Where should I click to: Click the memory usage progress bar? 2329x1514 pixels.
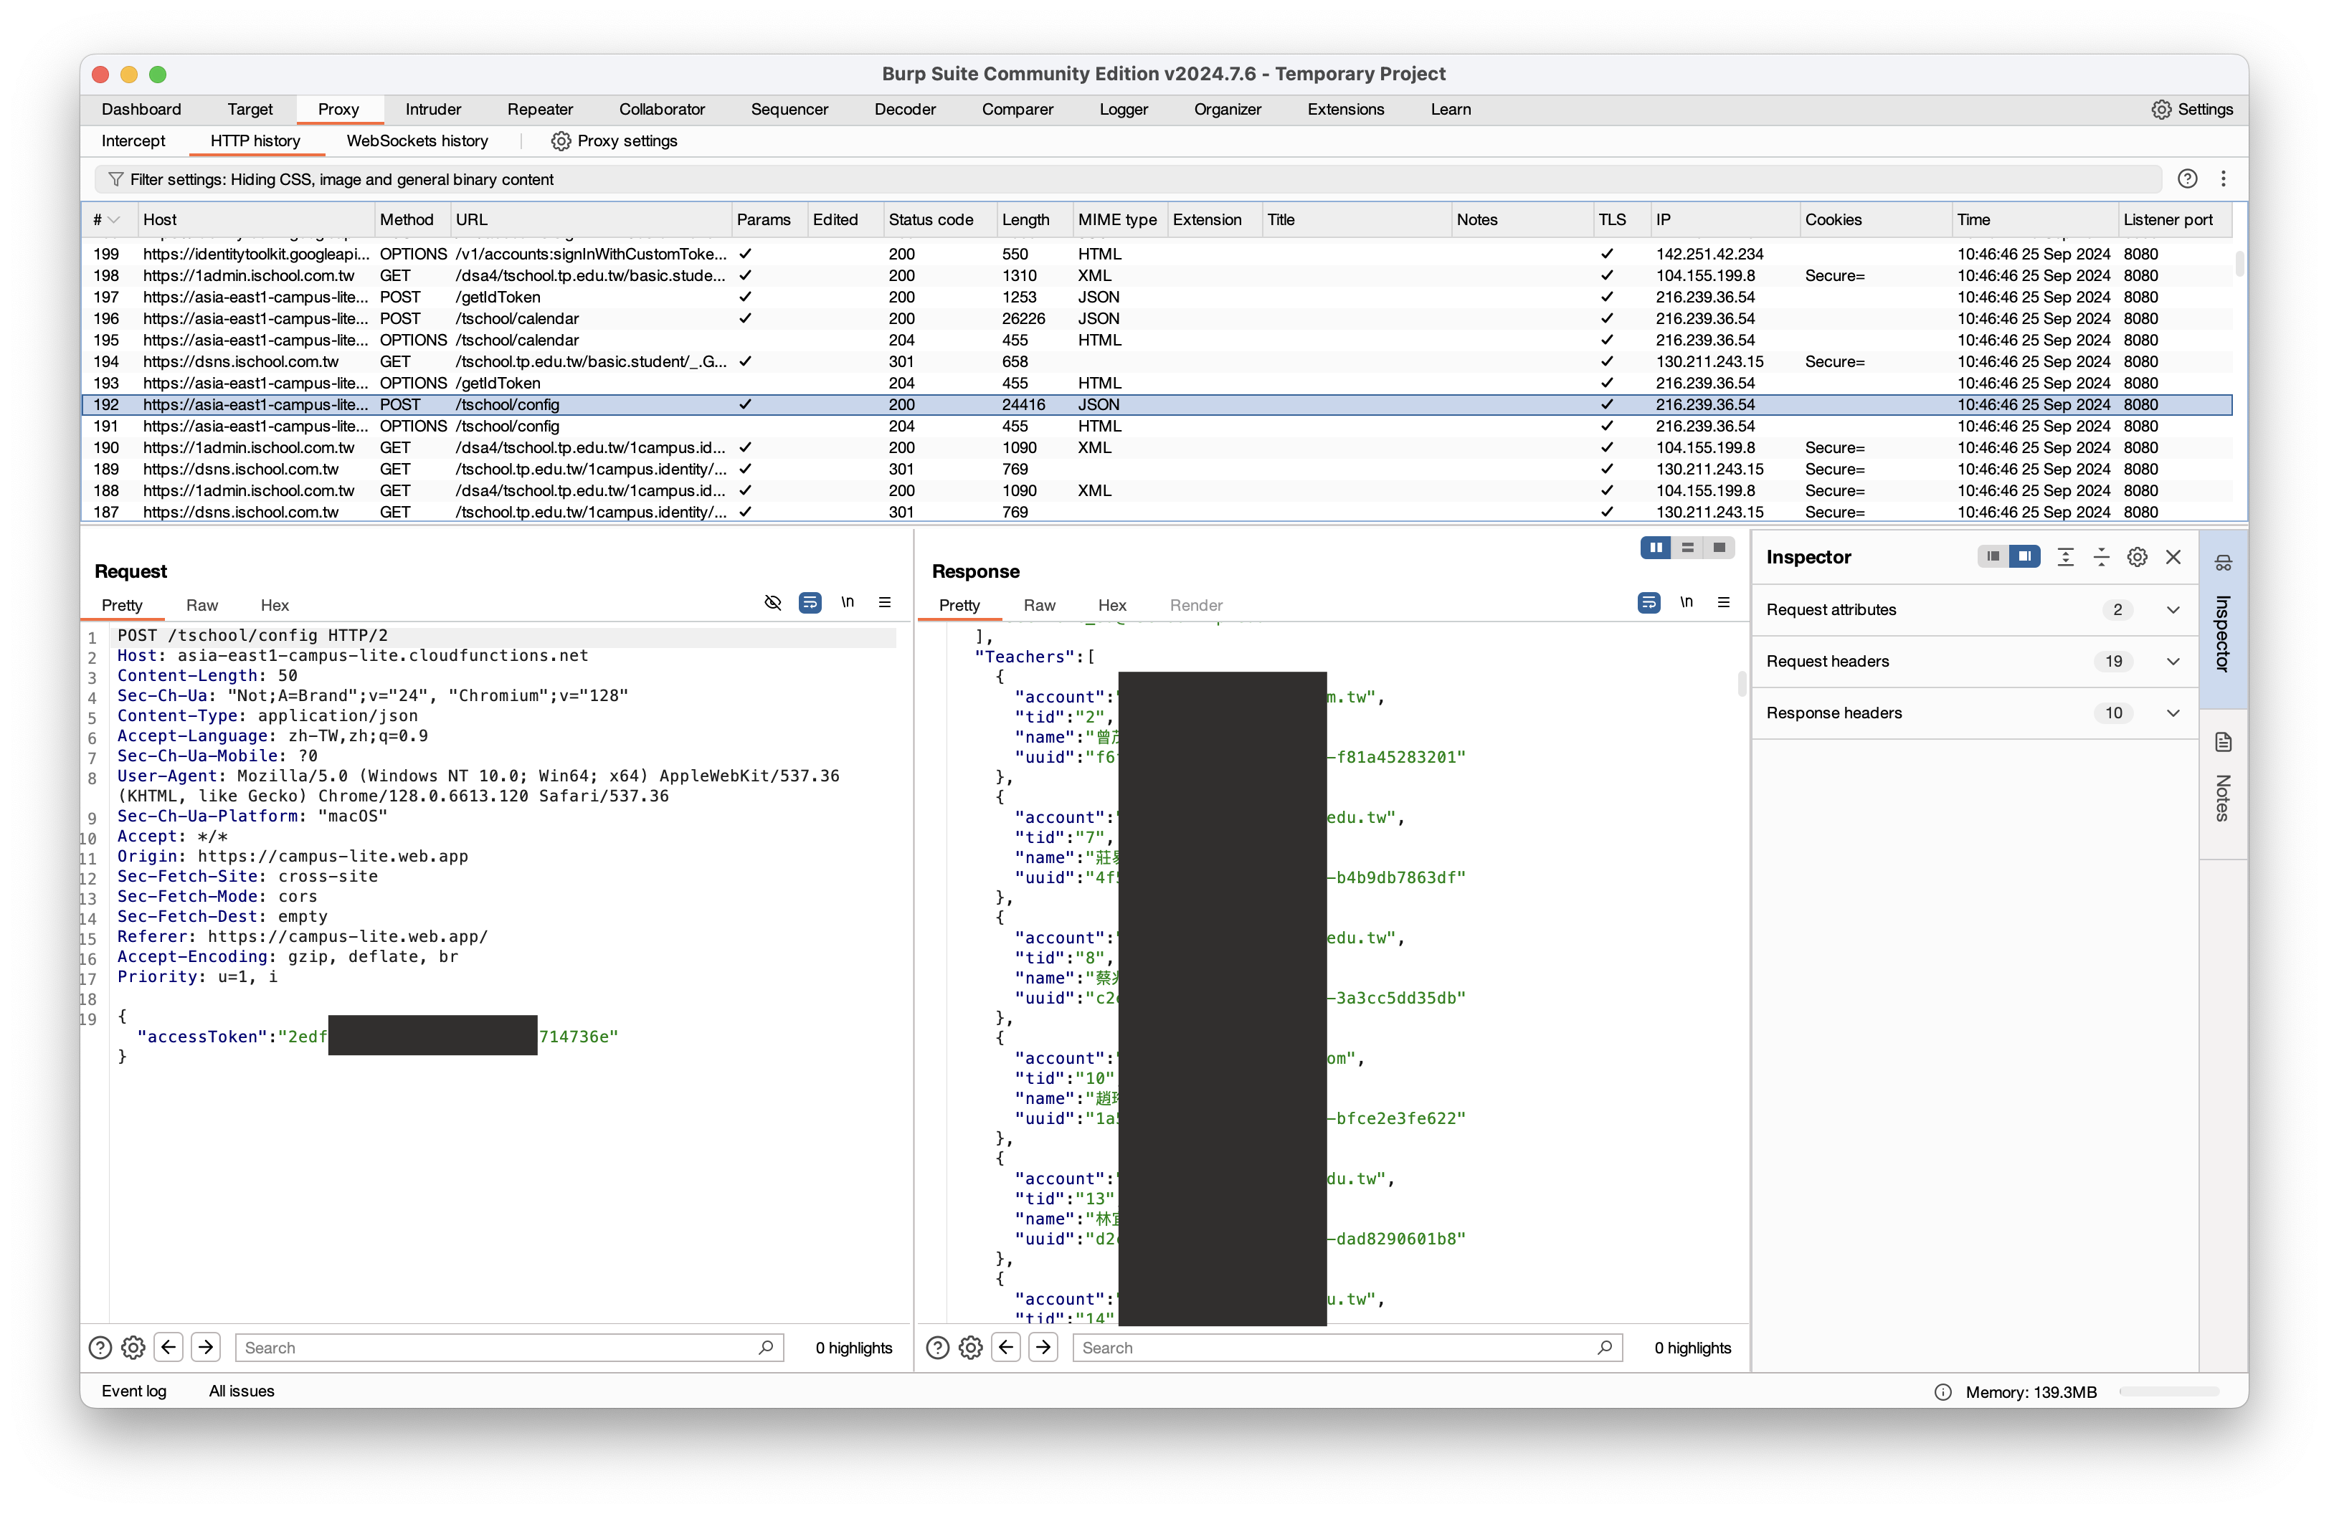tap(2168, 1391)
